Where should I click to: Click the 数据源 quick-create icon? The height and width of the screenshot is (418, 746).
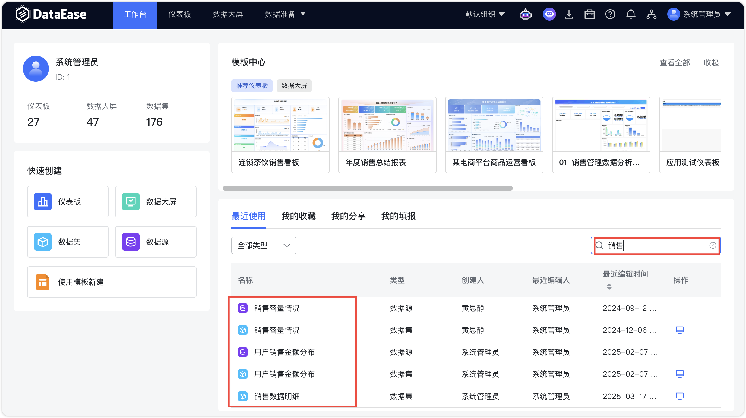[131, 242]
